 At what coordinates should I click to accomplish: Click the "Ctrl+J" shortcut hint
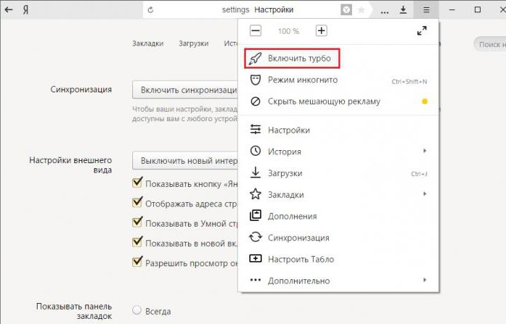(419, 174)
